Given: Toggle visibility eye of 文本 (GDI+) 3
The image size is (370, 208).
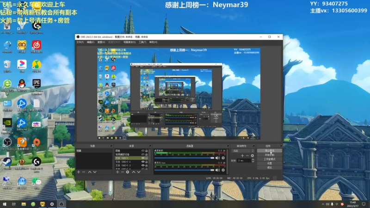Looking at the screenshot, I should (x=143, y=165).
